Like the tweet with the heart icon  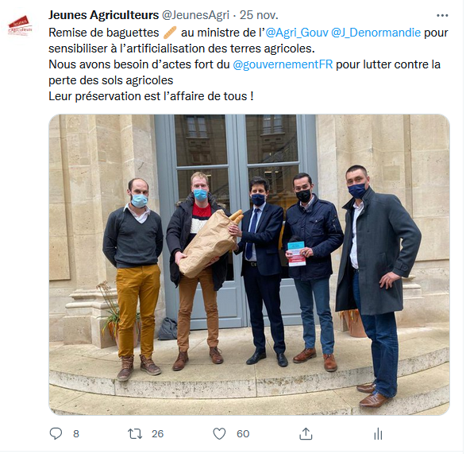click(219, 434)
